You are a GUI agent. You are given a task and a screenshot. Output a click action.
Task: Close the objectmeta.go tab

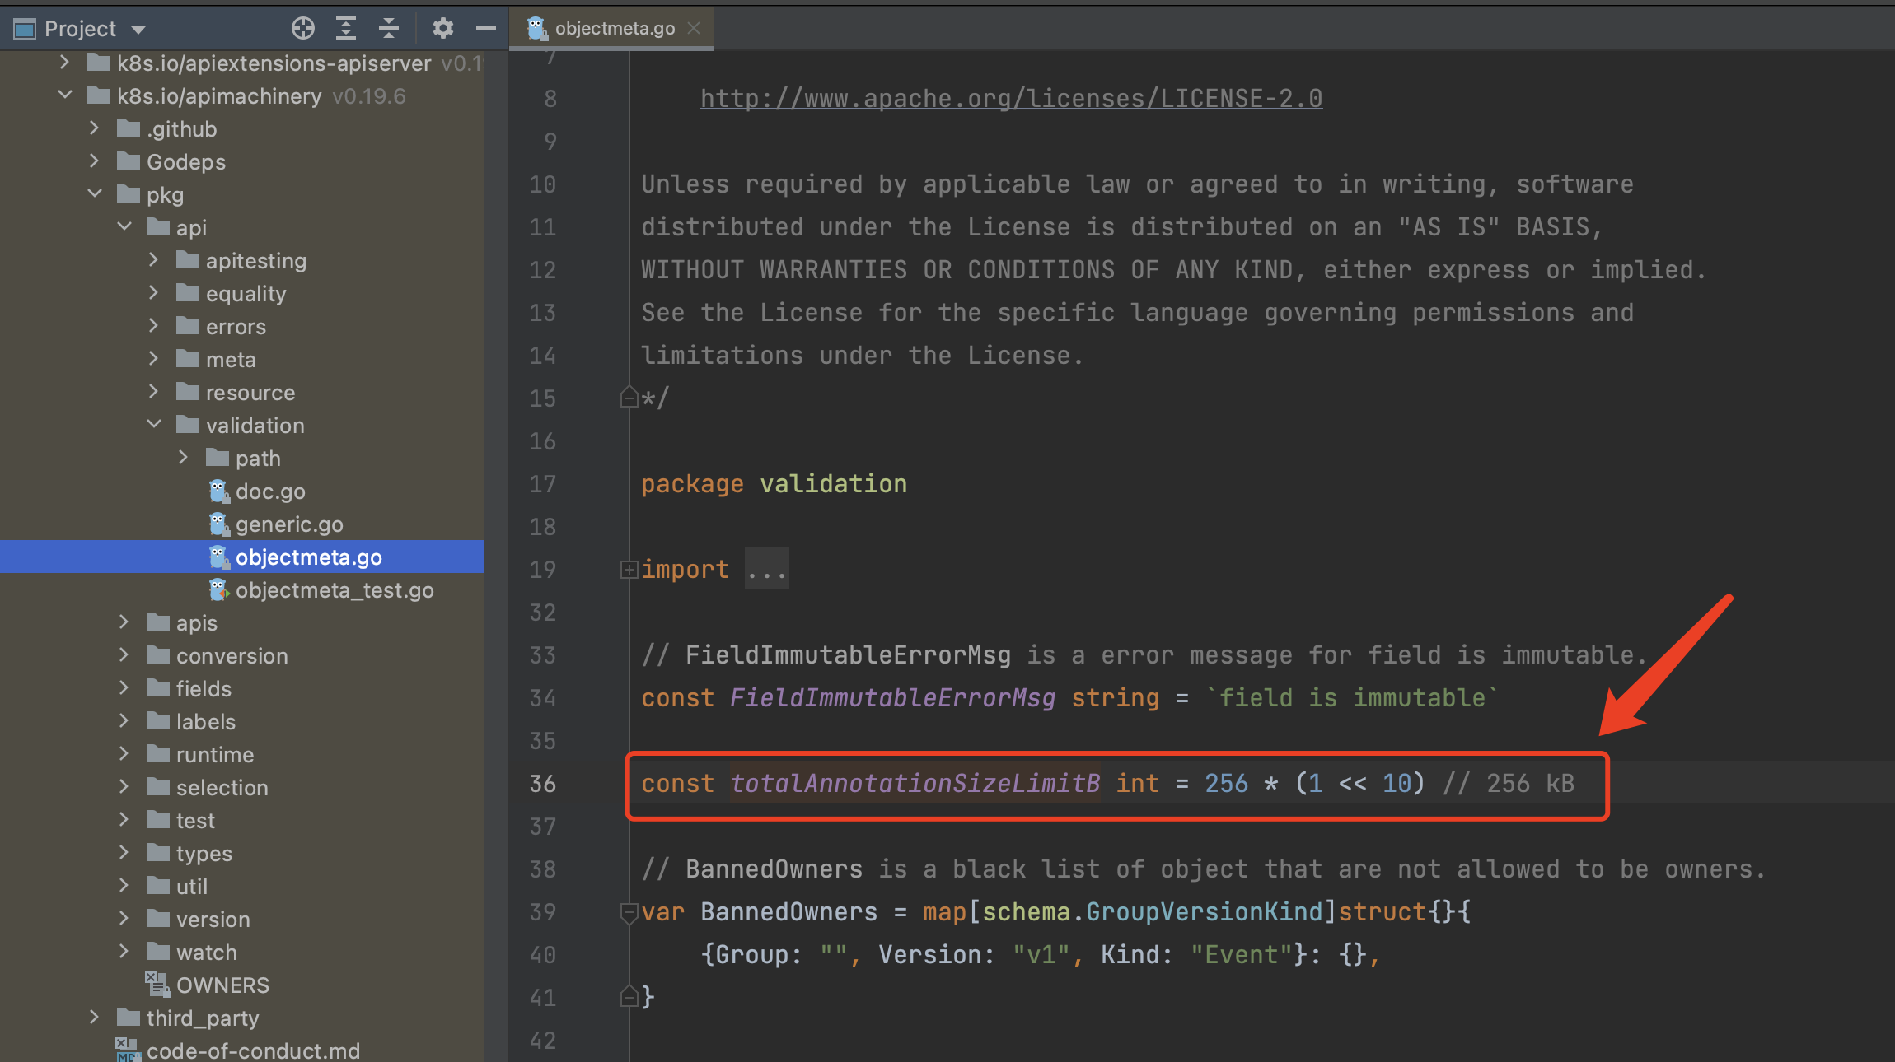tap(694, 29)
